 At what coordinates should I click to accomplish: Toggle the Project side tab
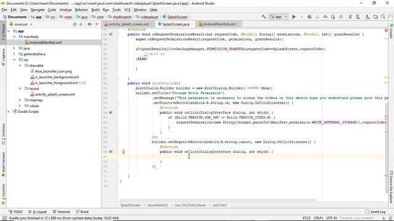[3, 33]
